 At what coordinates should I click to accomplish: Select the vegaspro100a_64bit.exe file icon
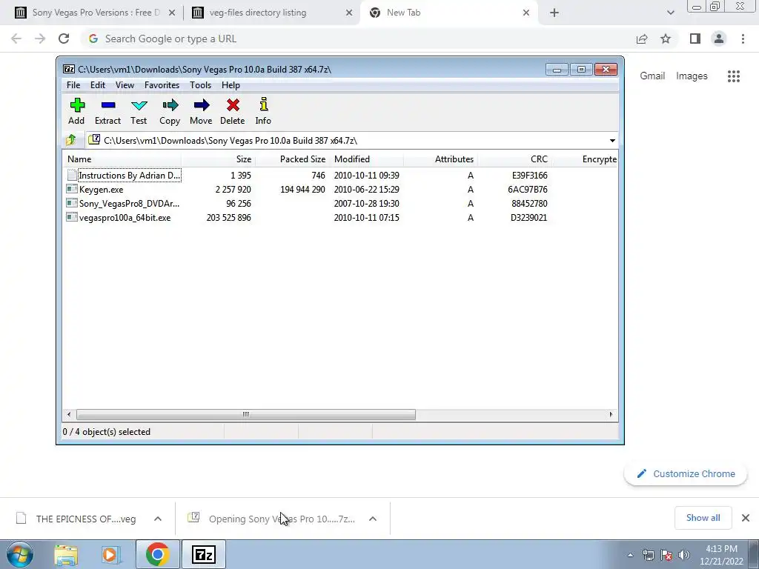(72, 217)
